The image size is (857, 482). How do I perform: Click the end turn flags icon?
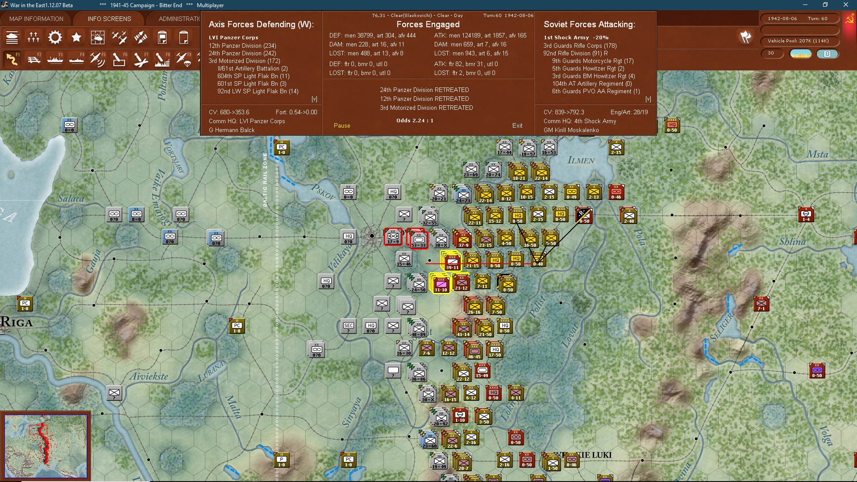pyautogui.click(x=745, y=37)
